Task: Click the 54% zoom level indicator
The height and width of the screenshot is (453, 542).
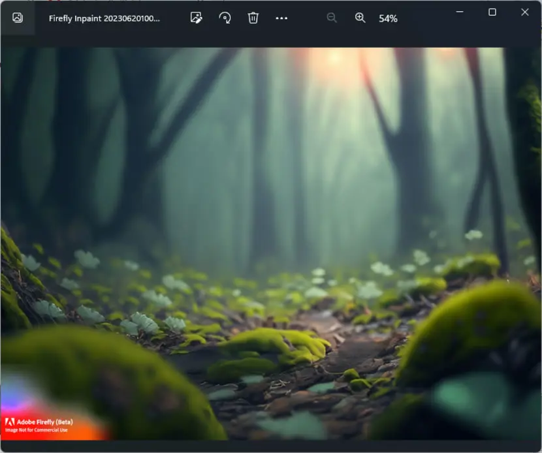Action: (x=388, y=19)
